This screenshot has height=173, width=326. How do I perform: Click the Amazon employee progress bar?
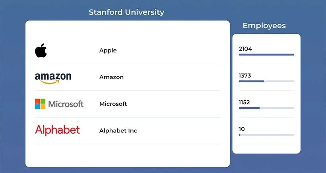tap(266, 81)
